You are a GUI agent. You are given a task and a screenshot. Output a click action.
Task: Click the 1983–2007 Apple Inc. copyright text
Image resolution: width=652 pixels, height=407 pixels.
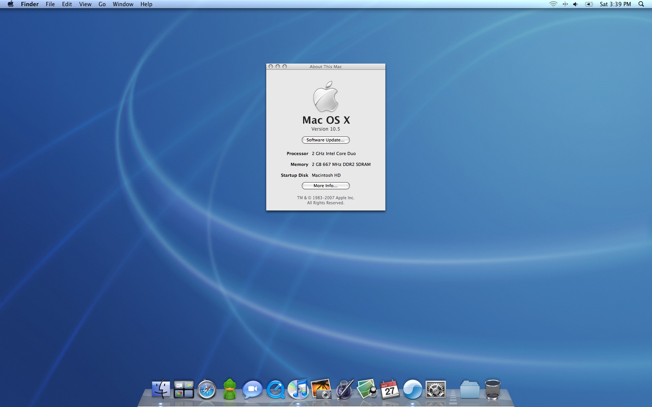click(326, 198)
